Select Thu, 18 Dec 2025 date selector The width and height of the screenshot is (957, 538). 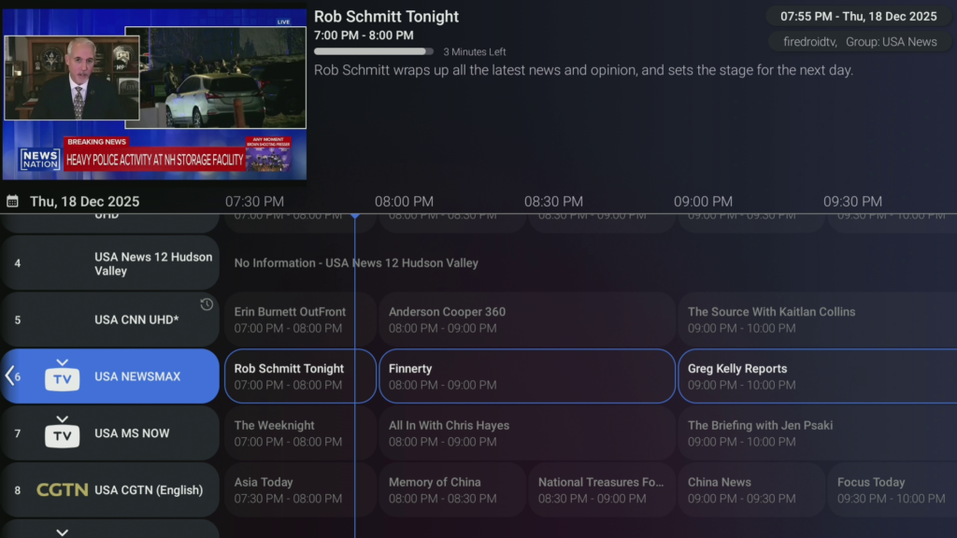[85, 202]
